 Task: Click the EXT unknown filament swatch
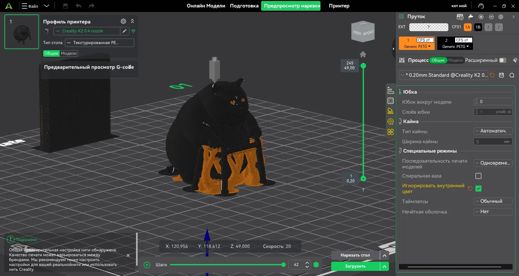429,27
